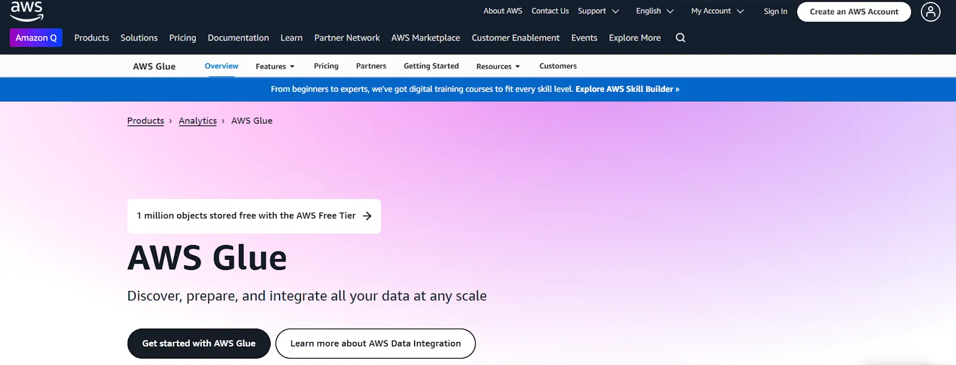956x365 pixels.
Task: Open the Learn menu
Action: click(292, 38)
